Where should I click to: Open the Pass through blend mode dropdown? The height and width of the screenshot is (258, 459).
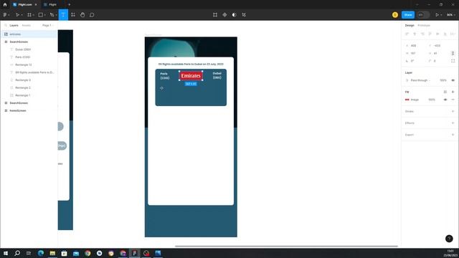tap(420, 80)
